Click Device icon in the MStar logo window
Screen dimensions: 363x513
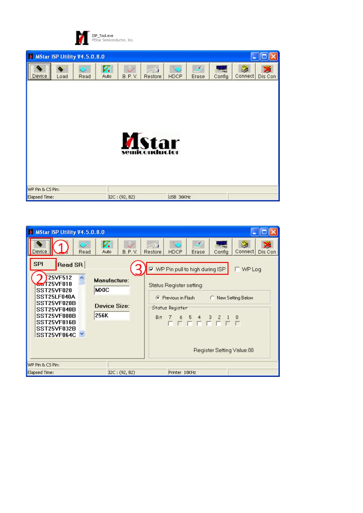coord(40,71)
